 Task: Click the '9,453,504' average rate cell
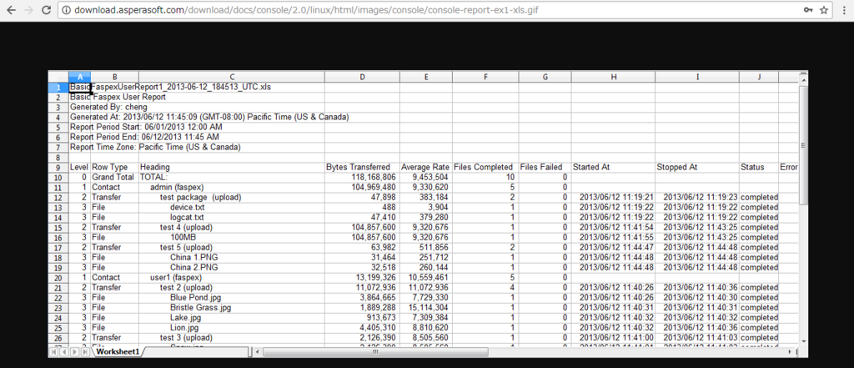(x=426, y=177)
